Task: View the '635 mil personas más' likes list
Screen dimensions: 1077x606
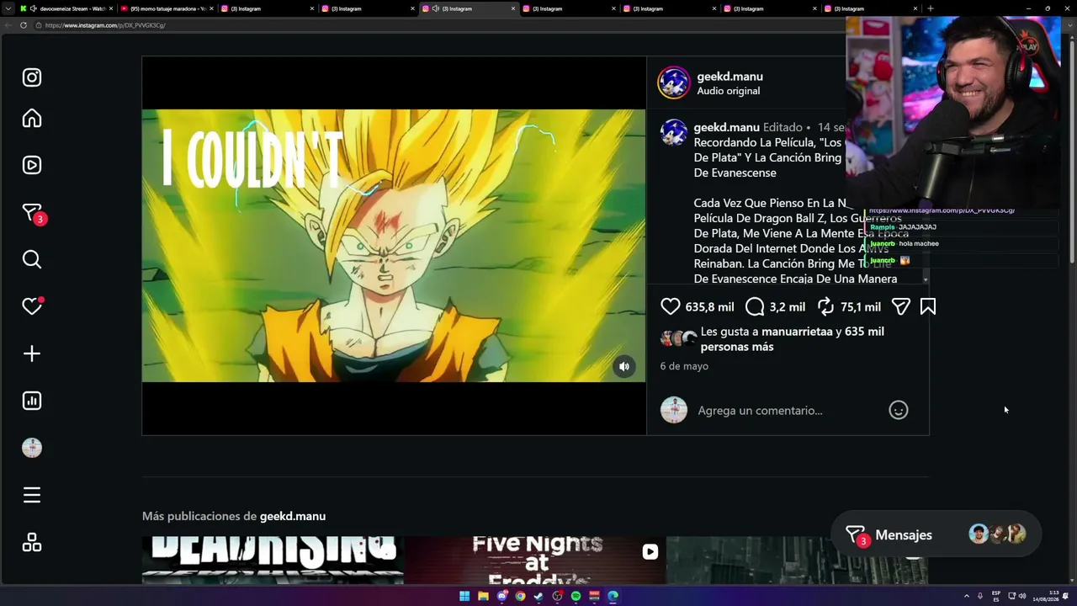Action: [793, 339]
